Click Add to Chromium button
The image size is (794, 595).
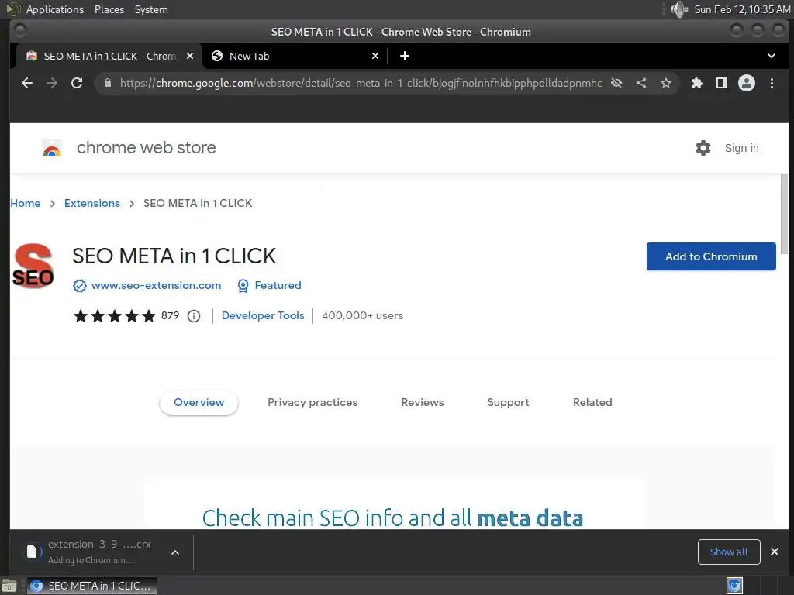(x=711, y=256)
